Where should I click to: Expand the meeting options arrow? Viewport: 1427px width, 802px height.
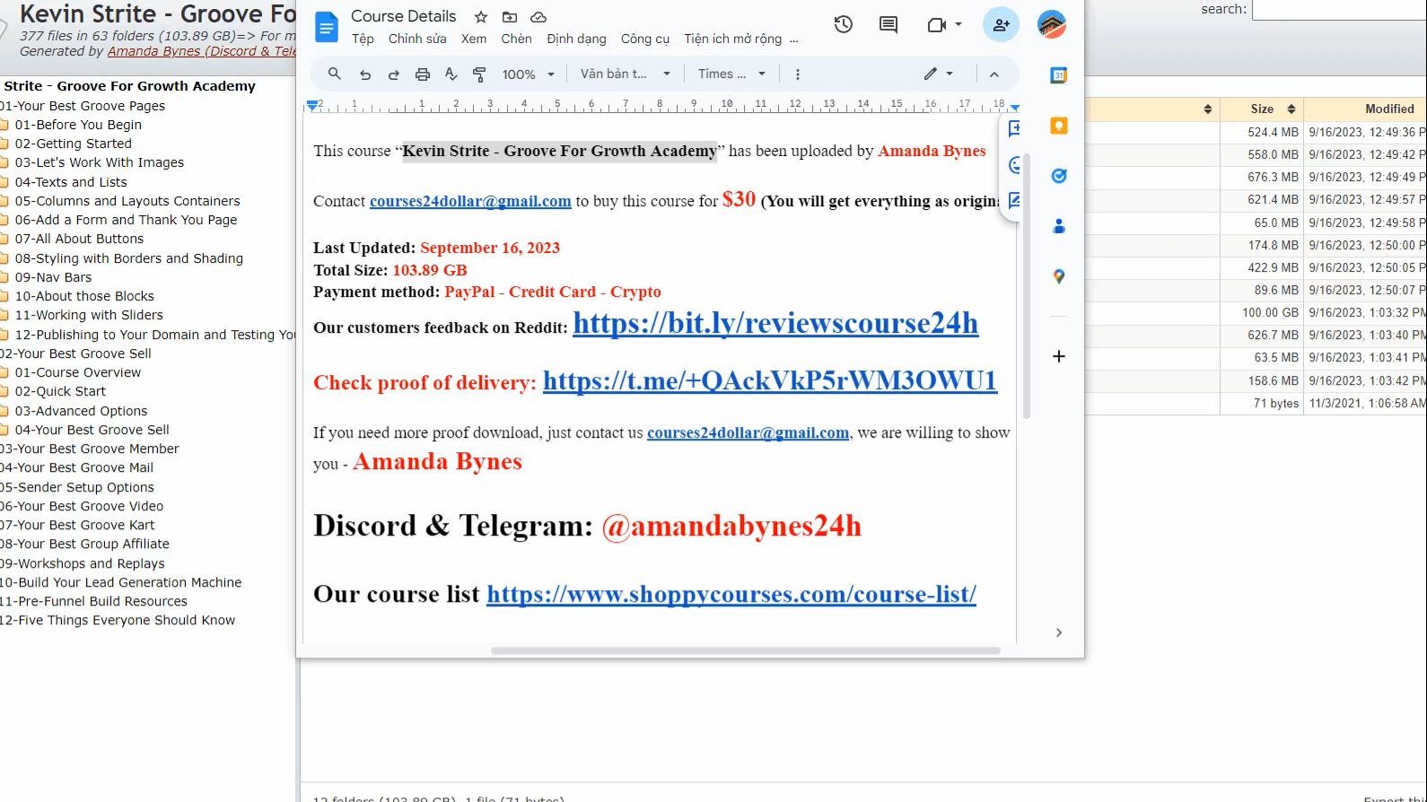pyautogui.click(x=959, y=24)
